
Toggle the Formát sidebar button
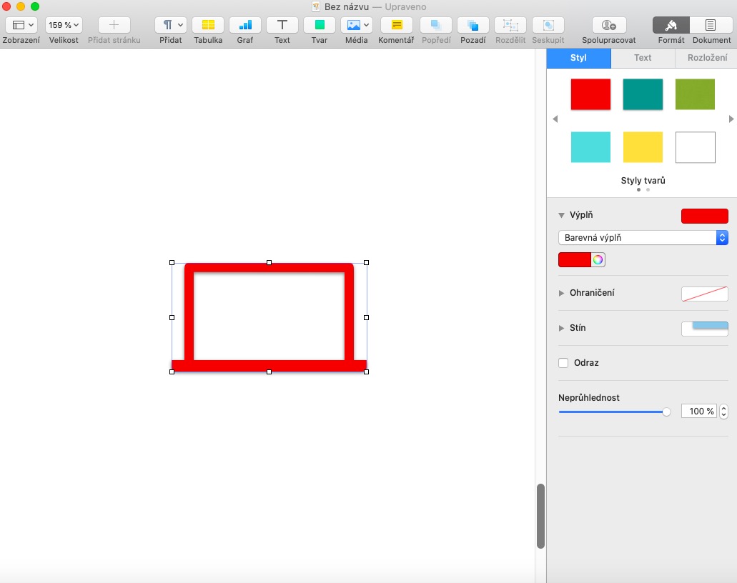tap(671, 25)
